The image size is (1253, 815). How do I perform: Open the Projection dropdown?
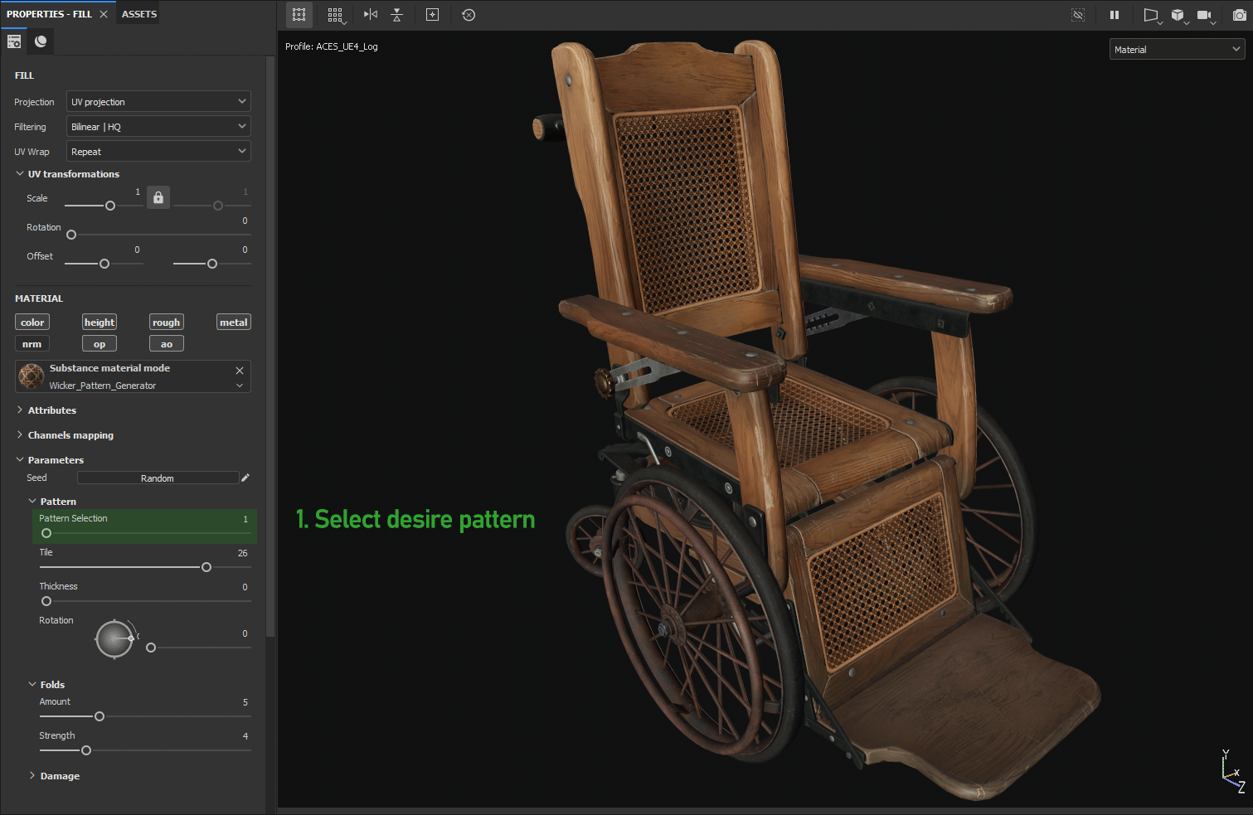coord(158,102)
